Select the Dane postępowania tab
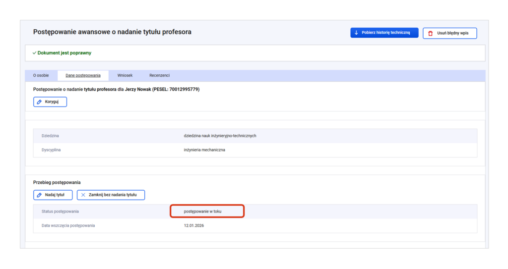This screenshot has height=269, width=508. (x=83, y=76)
